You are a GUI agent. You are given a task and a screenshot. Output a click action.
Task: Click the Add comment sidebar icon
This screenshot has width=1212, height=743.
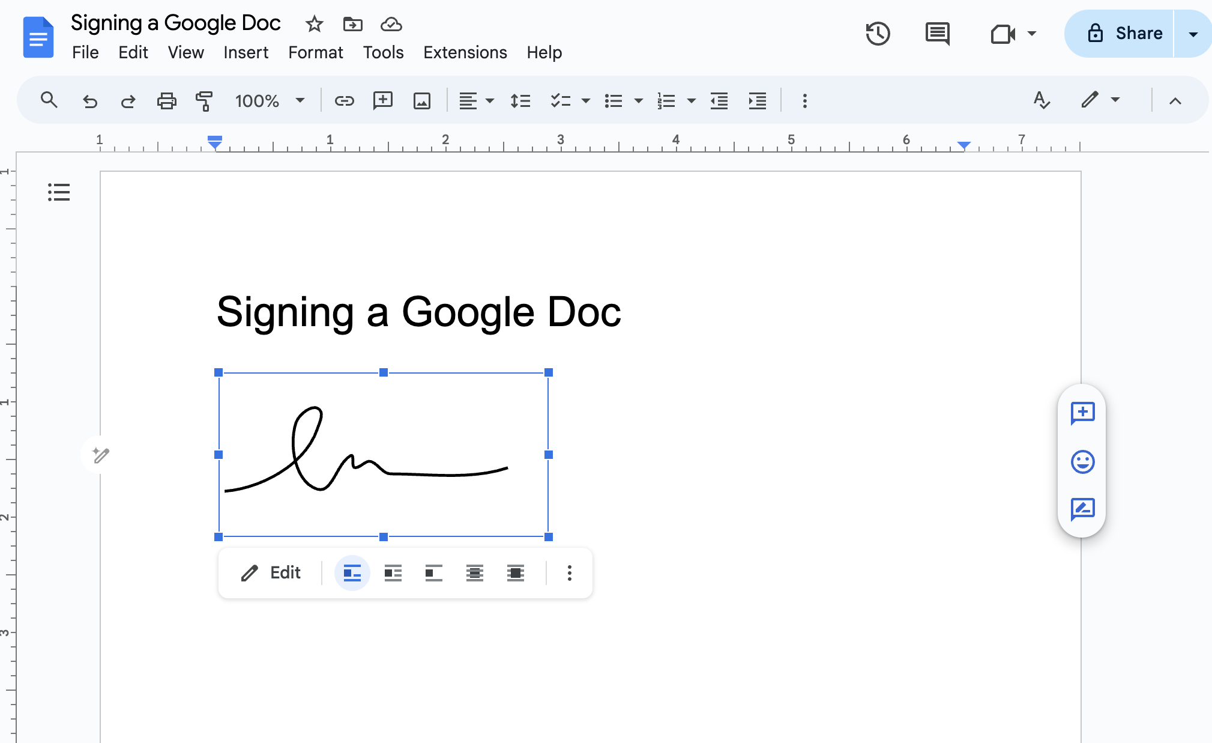point(1083,411)
